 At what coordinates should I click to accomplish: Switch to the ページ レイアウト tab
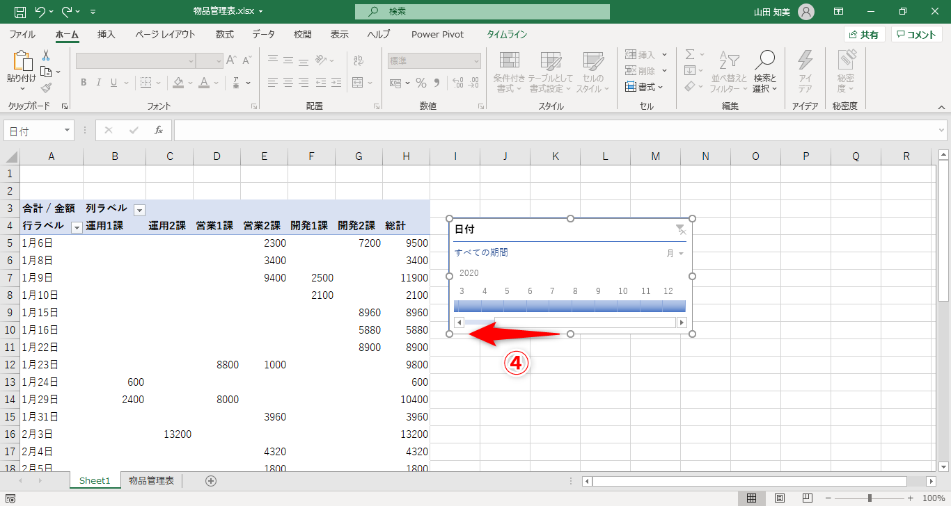165,34
